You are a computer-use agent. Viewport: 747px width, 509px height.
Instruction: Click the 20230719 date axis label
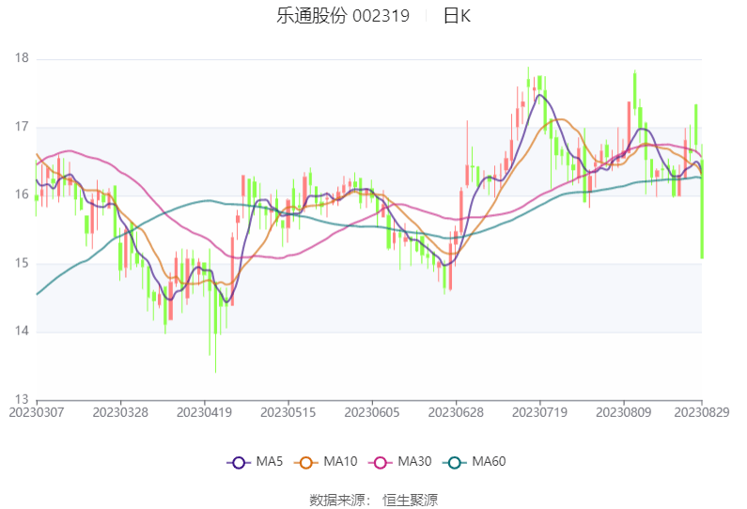(x=539, y=412)
